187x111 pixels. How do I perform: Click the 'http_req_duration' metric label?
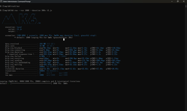tap(14, 52)
